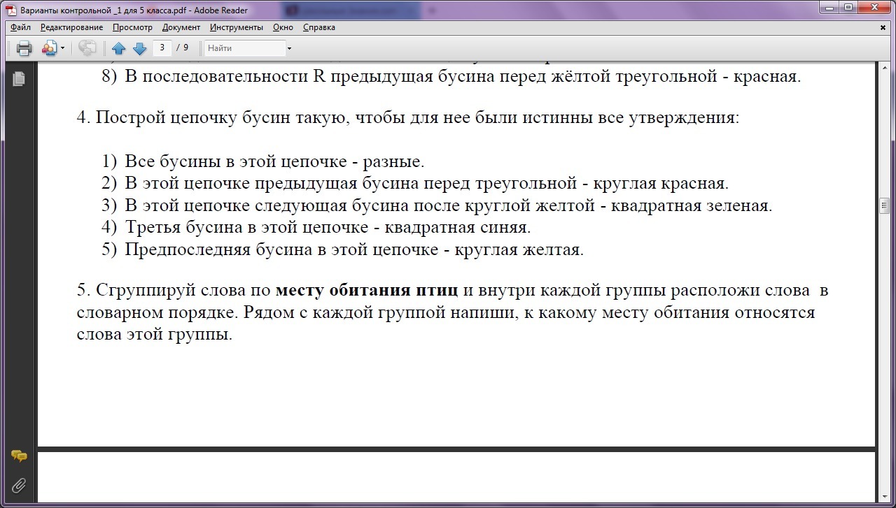Click the Adobe PDF icon in title bar
Image resolution: width=896 pixels, height=508 pixels.
pyautogui.click(x=11, y=10)
